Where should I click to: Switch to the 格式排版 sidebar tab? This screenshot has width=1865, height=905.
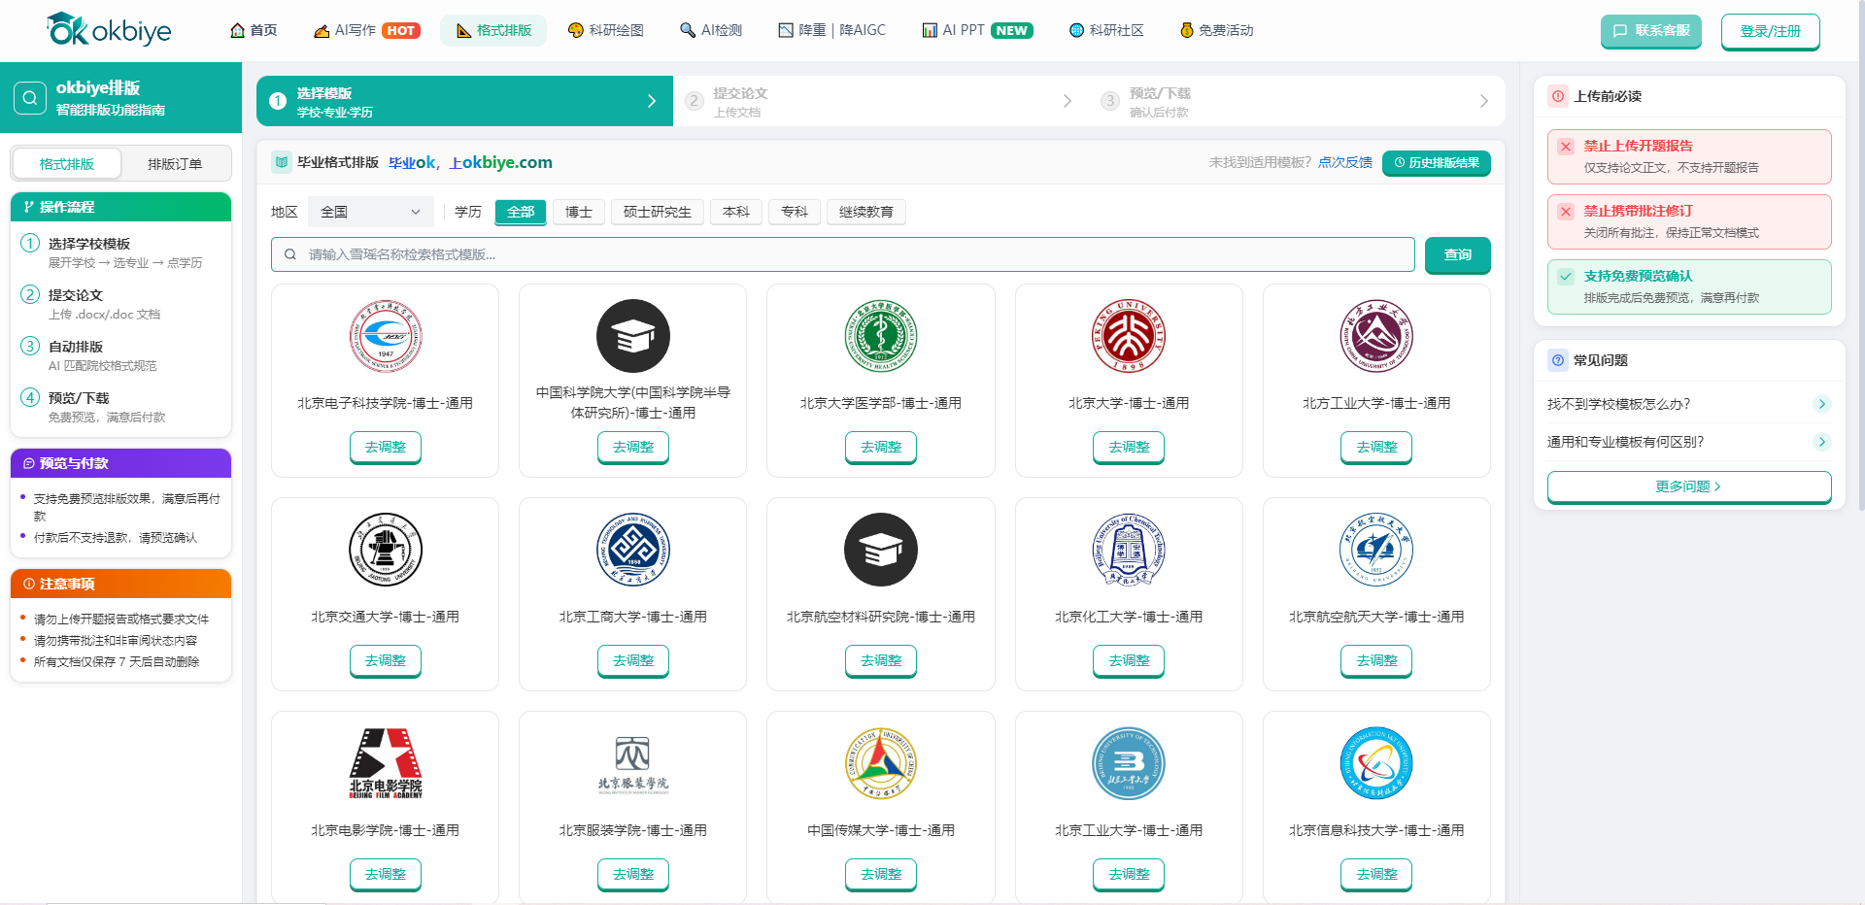67,164
